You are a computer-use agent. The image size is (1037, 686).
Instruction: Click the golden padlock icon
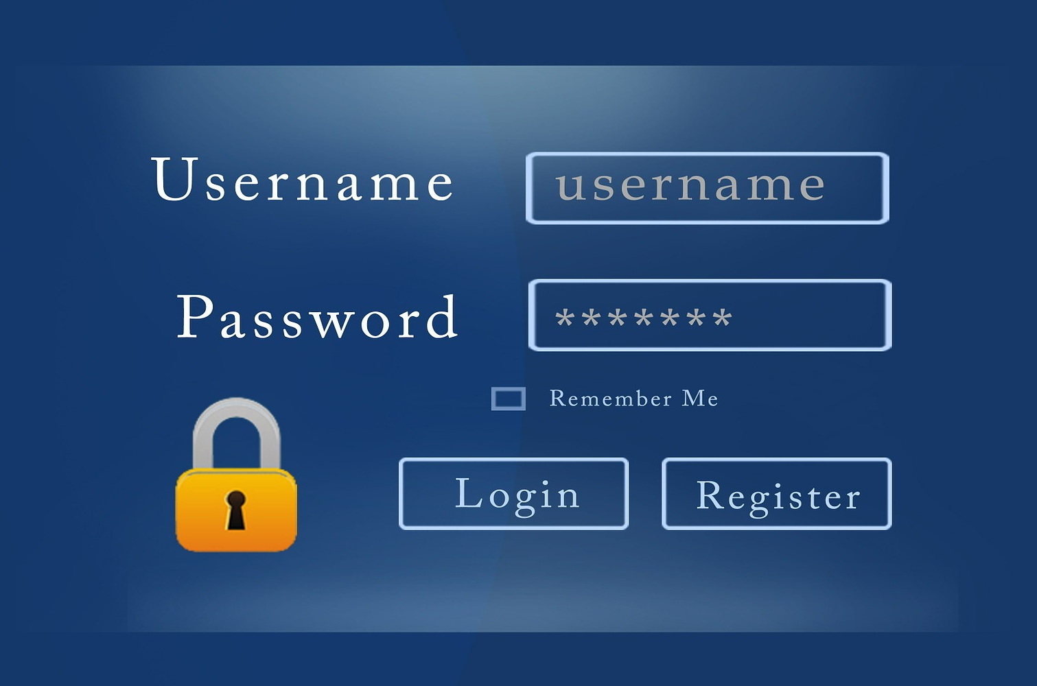236,475
